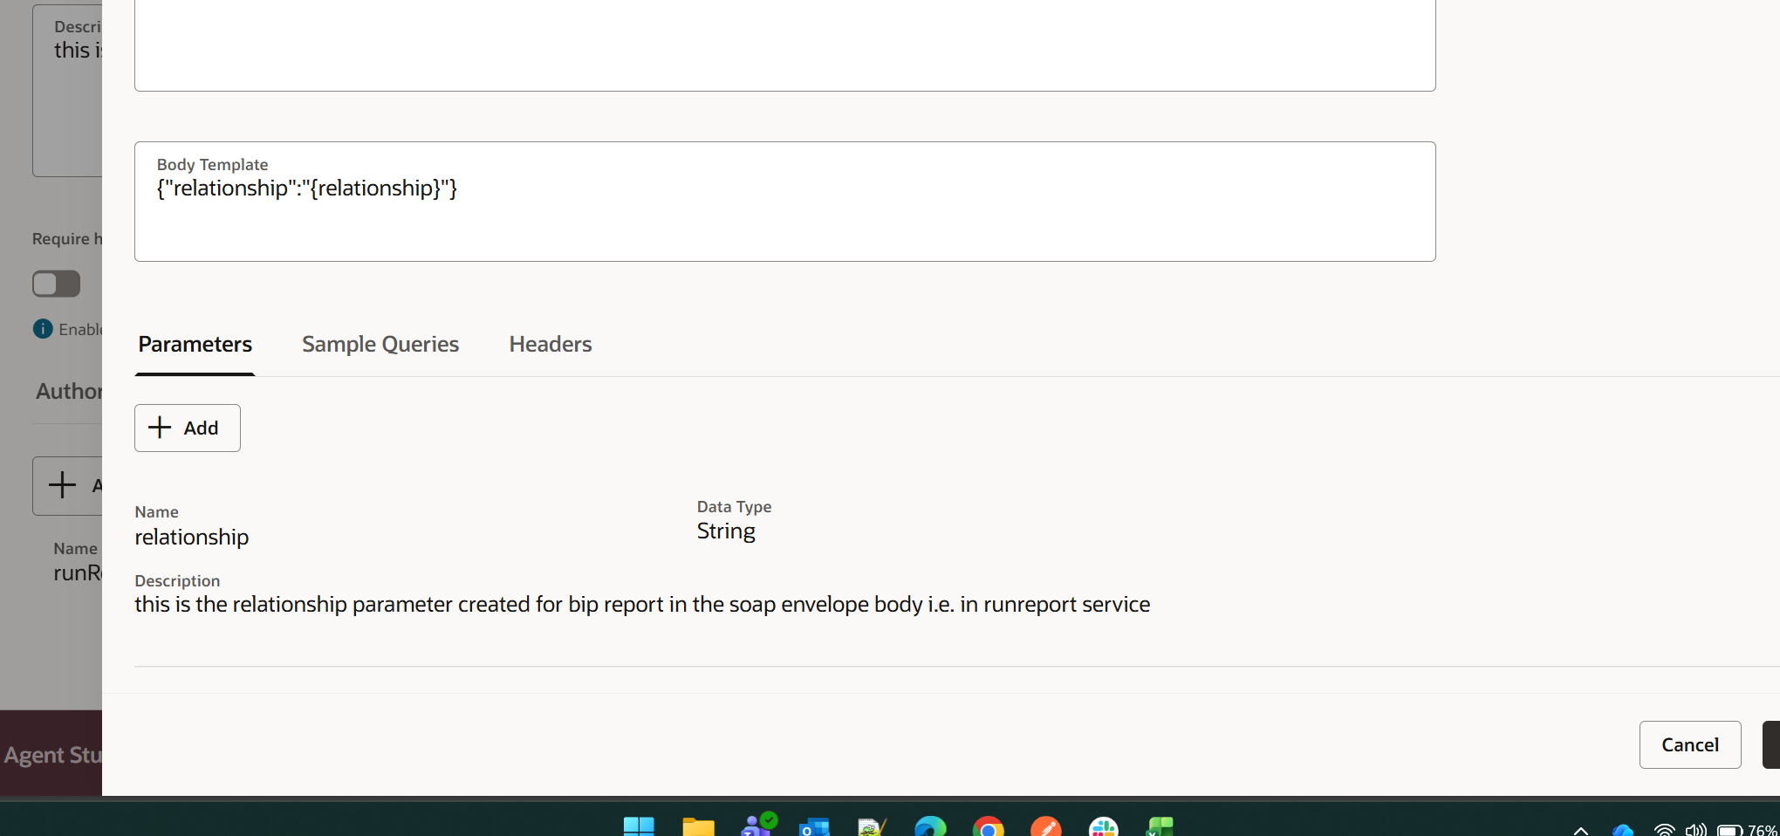Show hidden system tray icons
The image size is (1780, 836).
click(x=1581, y=830)
